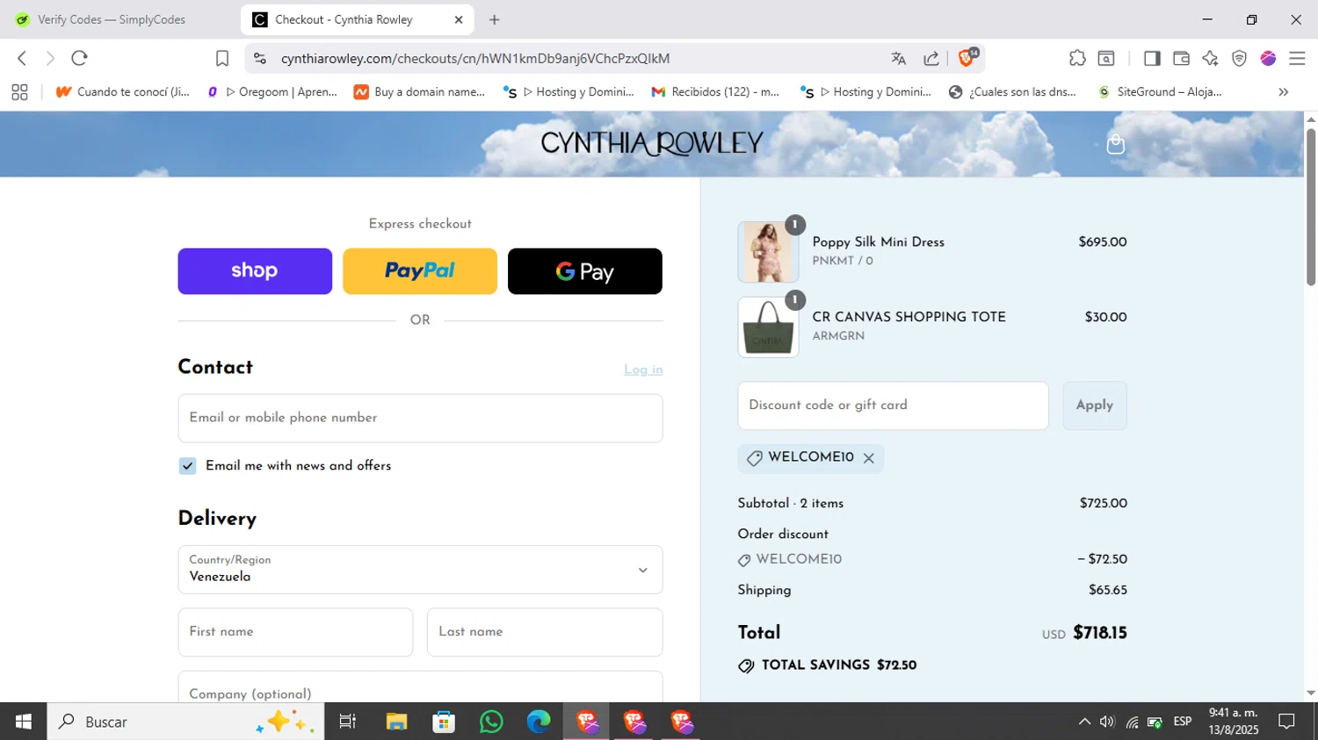The width and height of the screenshot is (1318, 740).
Task: Click the CR Canvas Shopping Tote thumbnail
Action: coord(768,327)
